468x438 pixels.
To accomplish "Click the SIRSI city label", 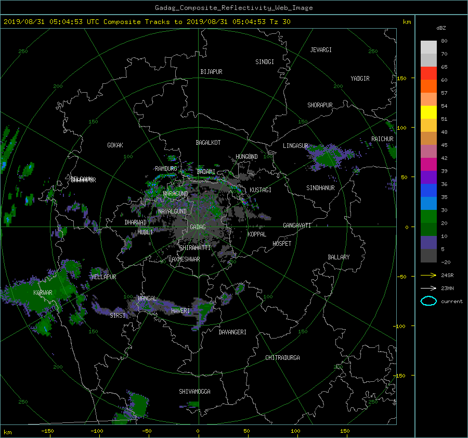I will 118,316.
